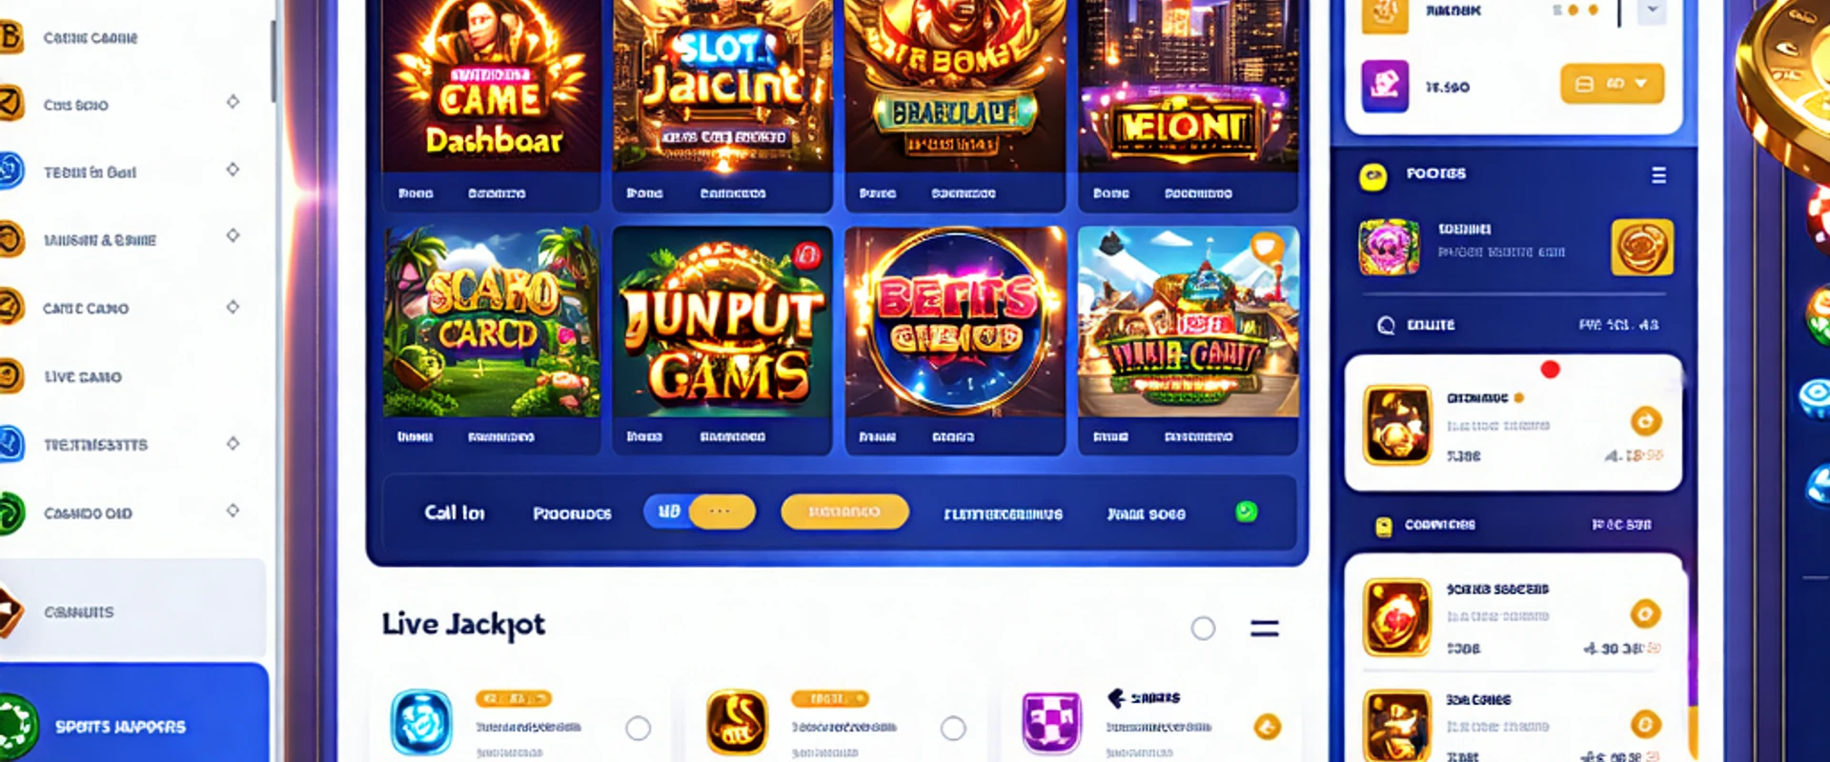Select the radio button next to blue gem item
Viewport: 1830px width, 762px height.
click(x=638, y=729)
